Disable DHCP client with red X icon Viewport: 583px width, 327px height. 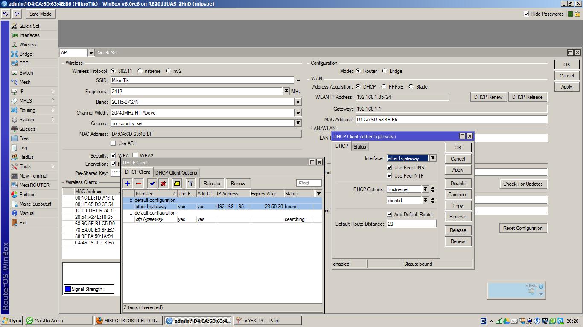point(163,184)
